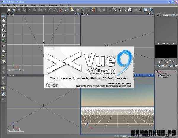178x138 pixels.
Task: Add a light using the light bulb icon
Action: coord(4,88)
